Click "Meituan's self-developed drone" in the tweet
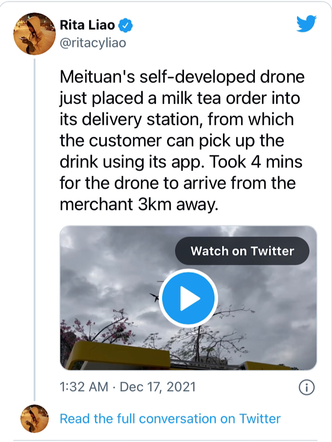332x442 pixels. 182,77
